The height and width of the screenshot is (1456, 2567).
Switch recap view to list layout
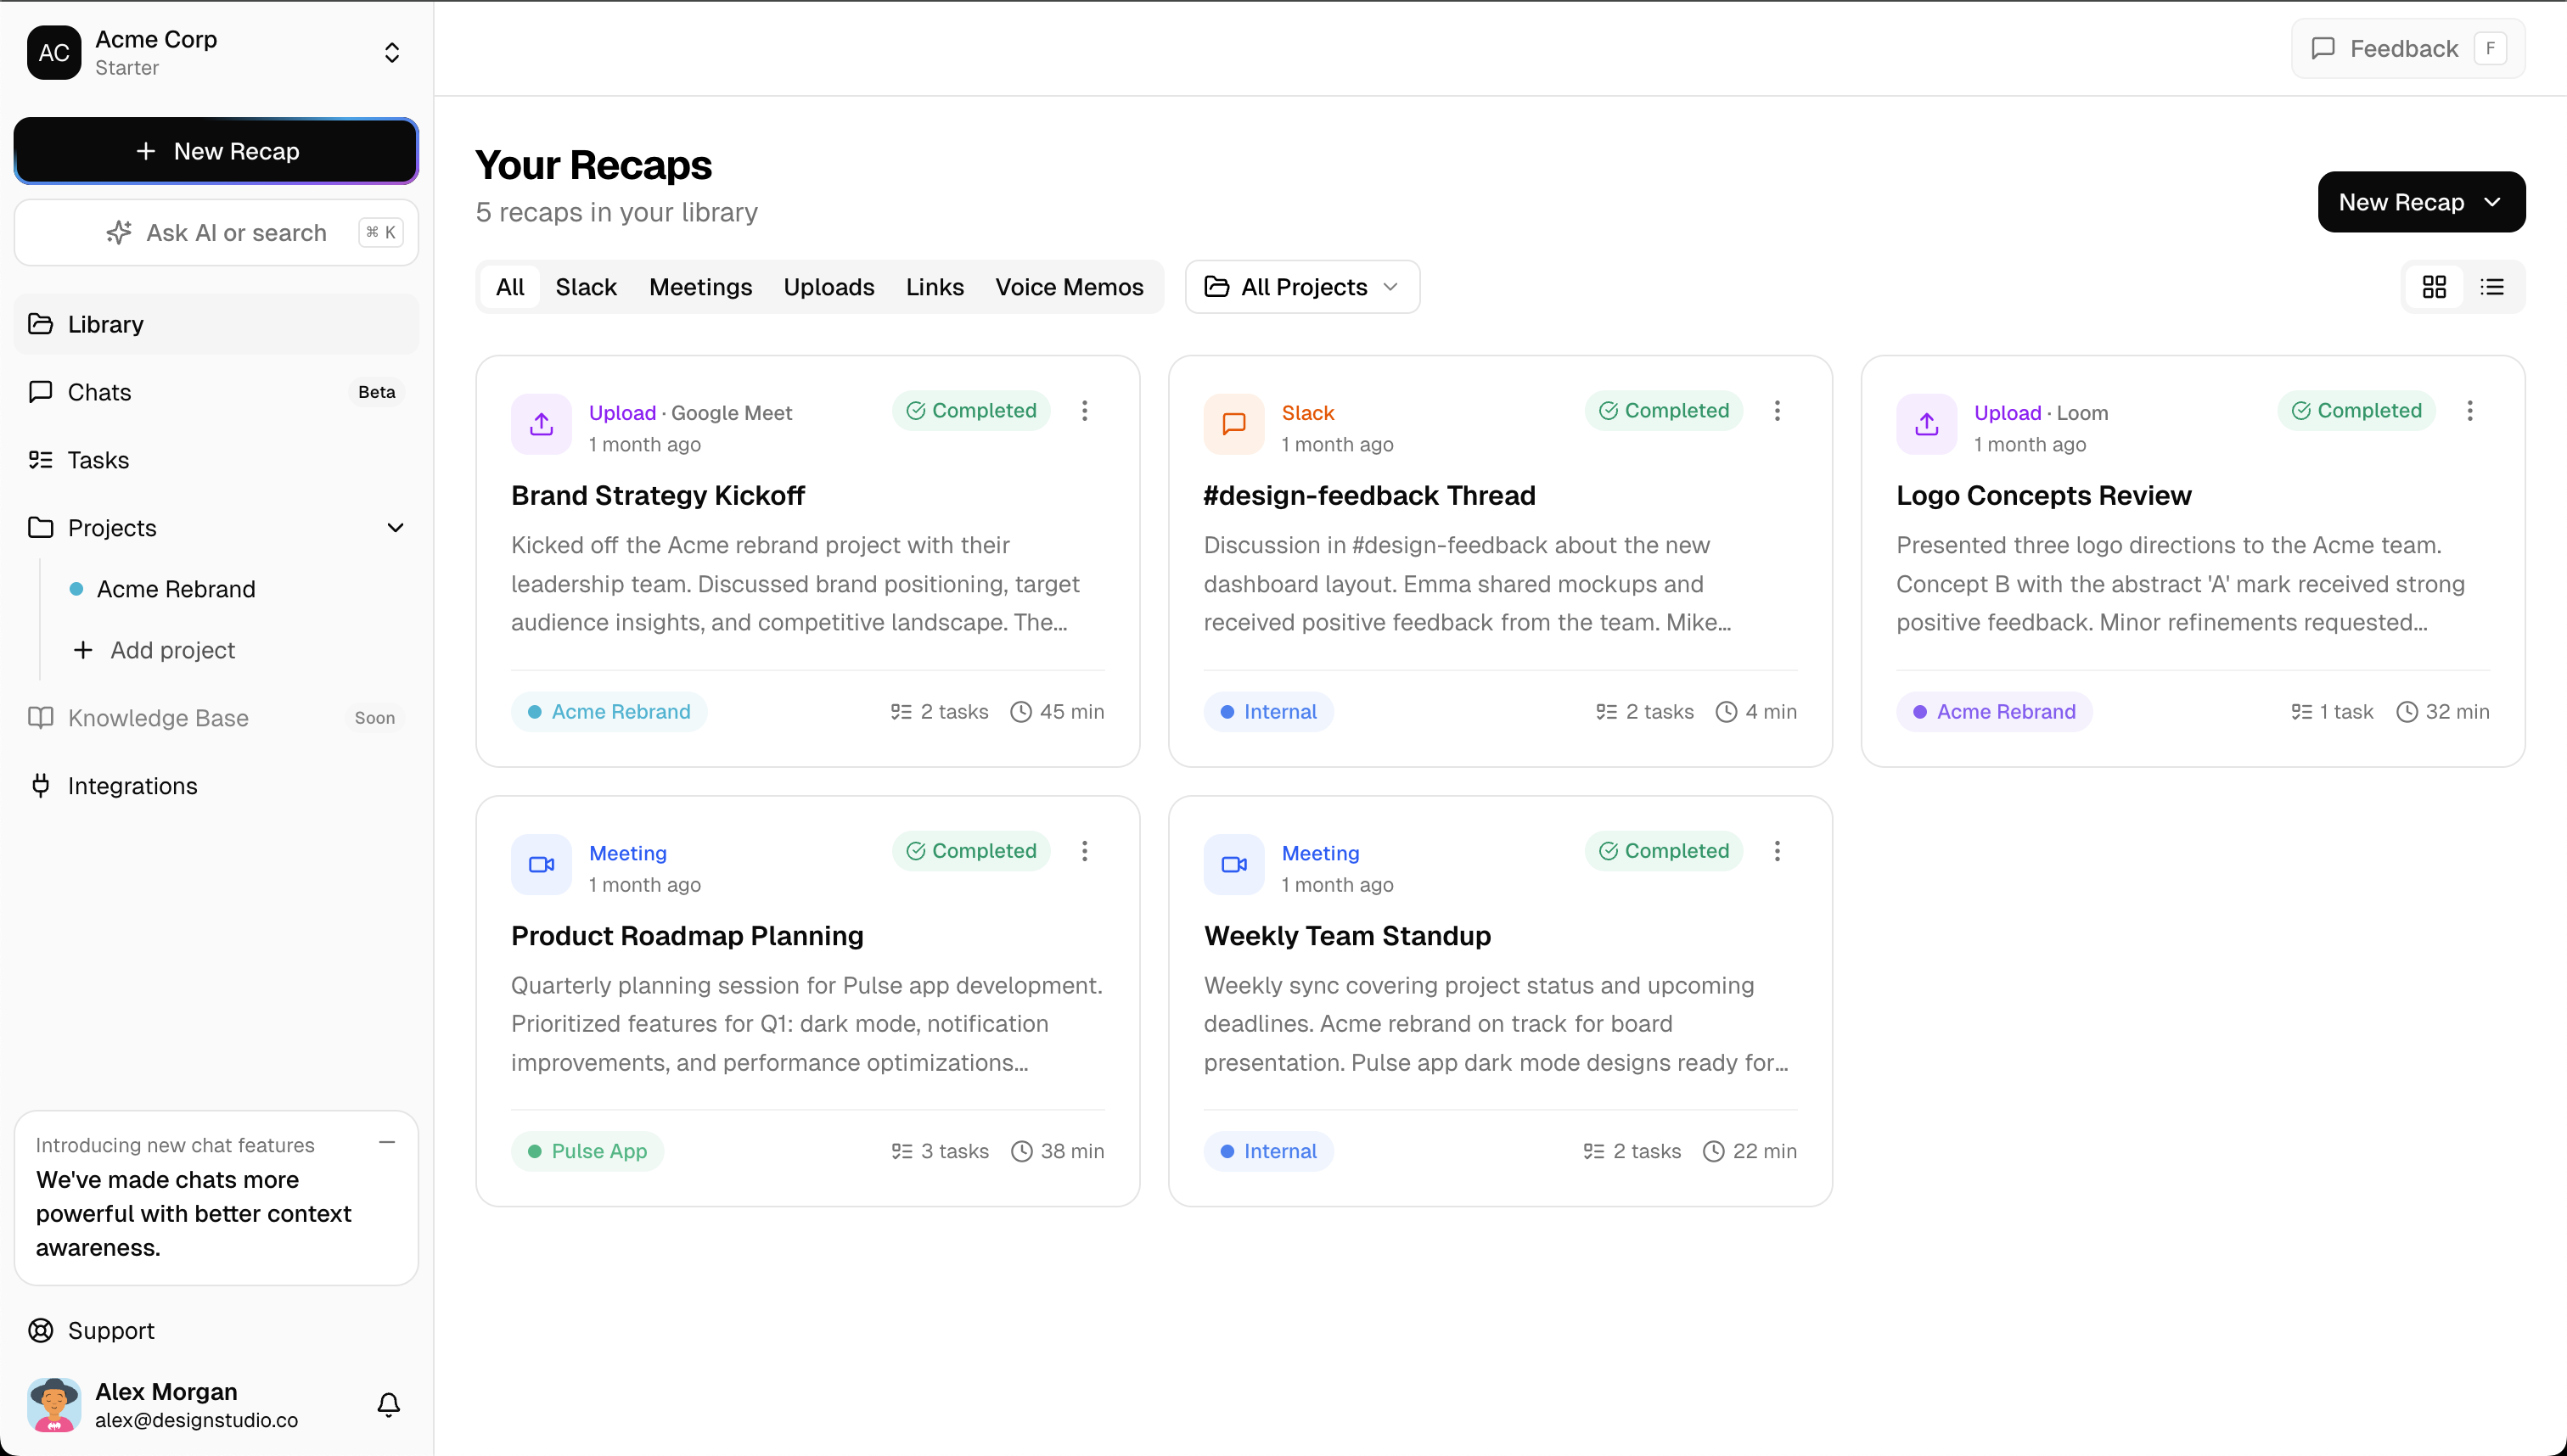click(x=2492, y=286)
